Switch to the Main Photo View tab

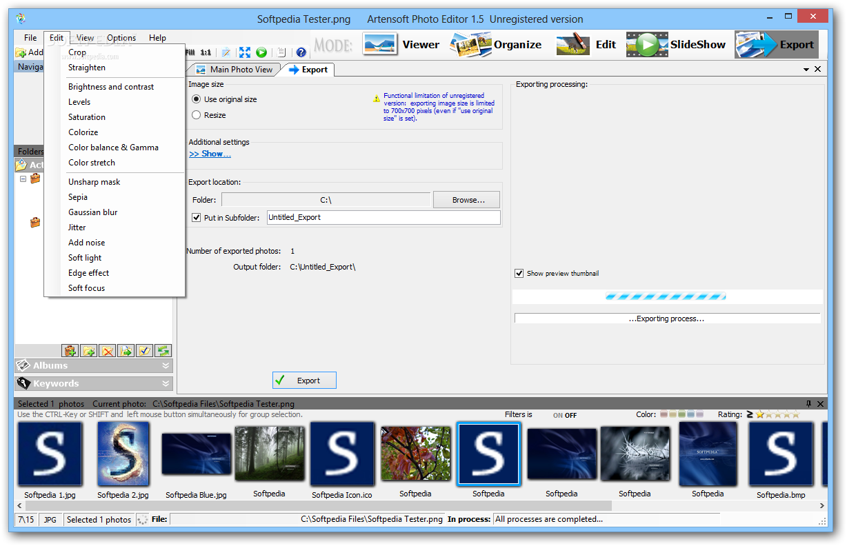coord(235,70)
